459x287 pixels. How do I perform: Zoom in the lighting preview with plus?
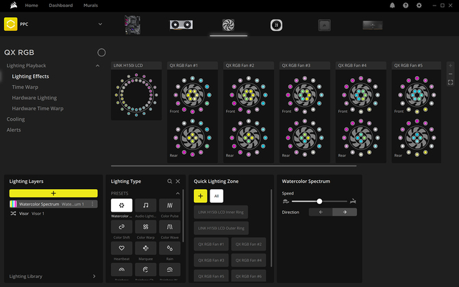(x=451, y=66)
